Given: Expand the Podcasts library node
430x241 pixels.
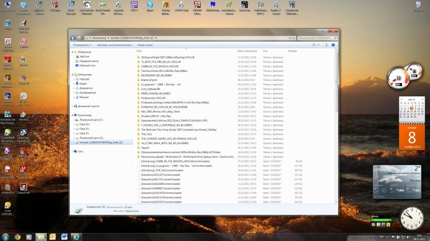Looking at the screenshot, I should click(x=74, y=79).
